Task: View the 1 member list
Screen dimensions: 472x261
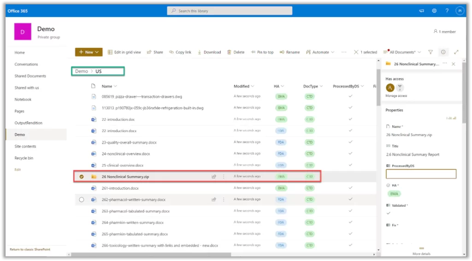Action: [445, 32]
